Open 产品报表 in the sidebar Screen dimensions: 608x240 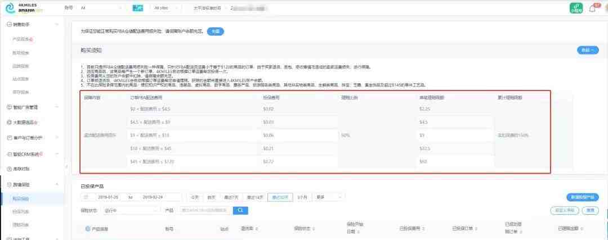21,39
